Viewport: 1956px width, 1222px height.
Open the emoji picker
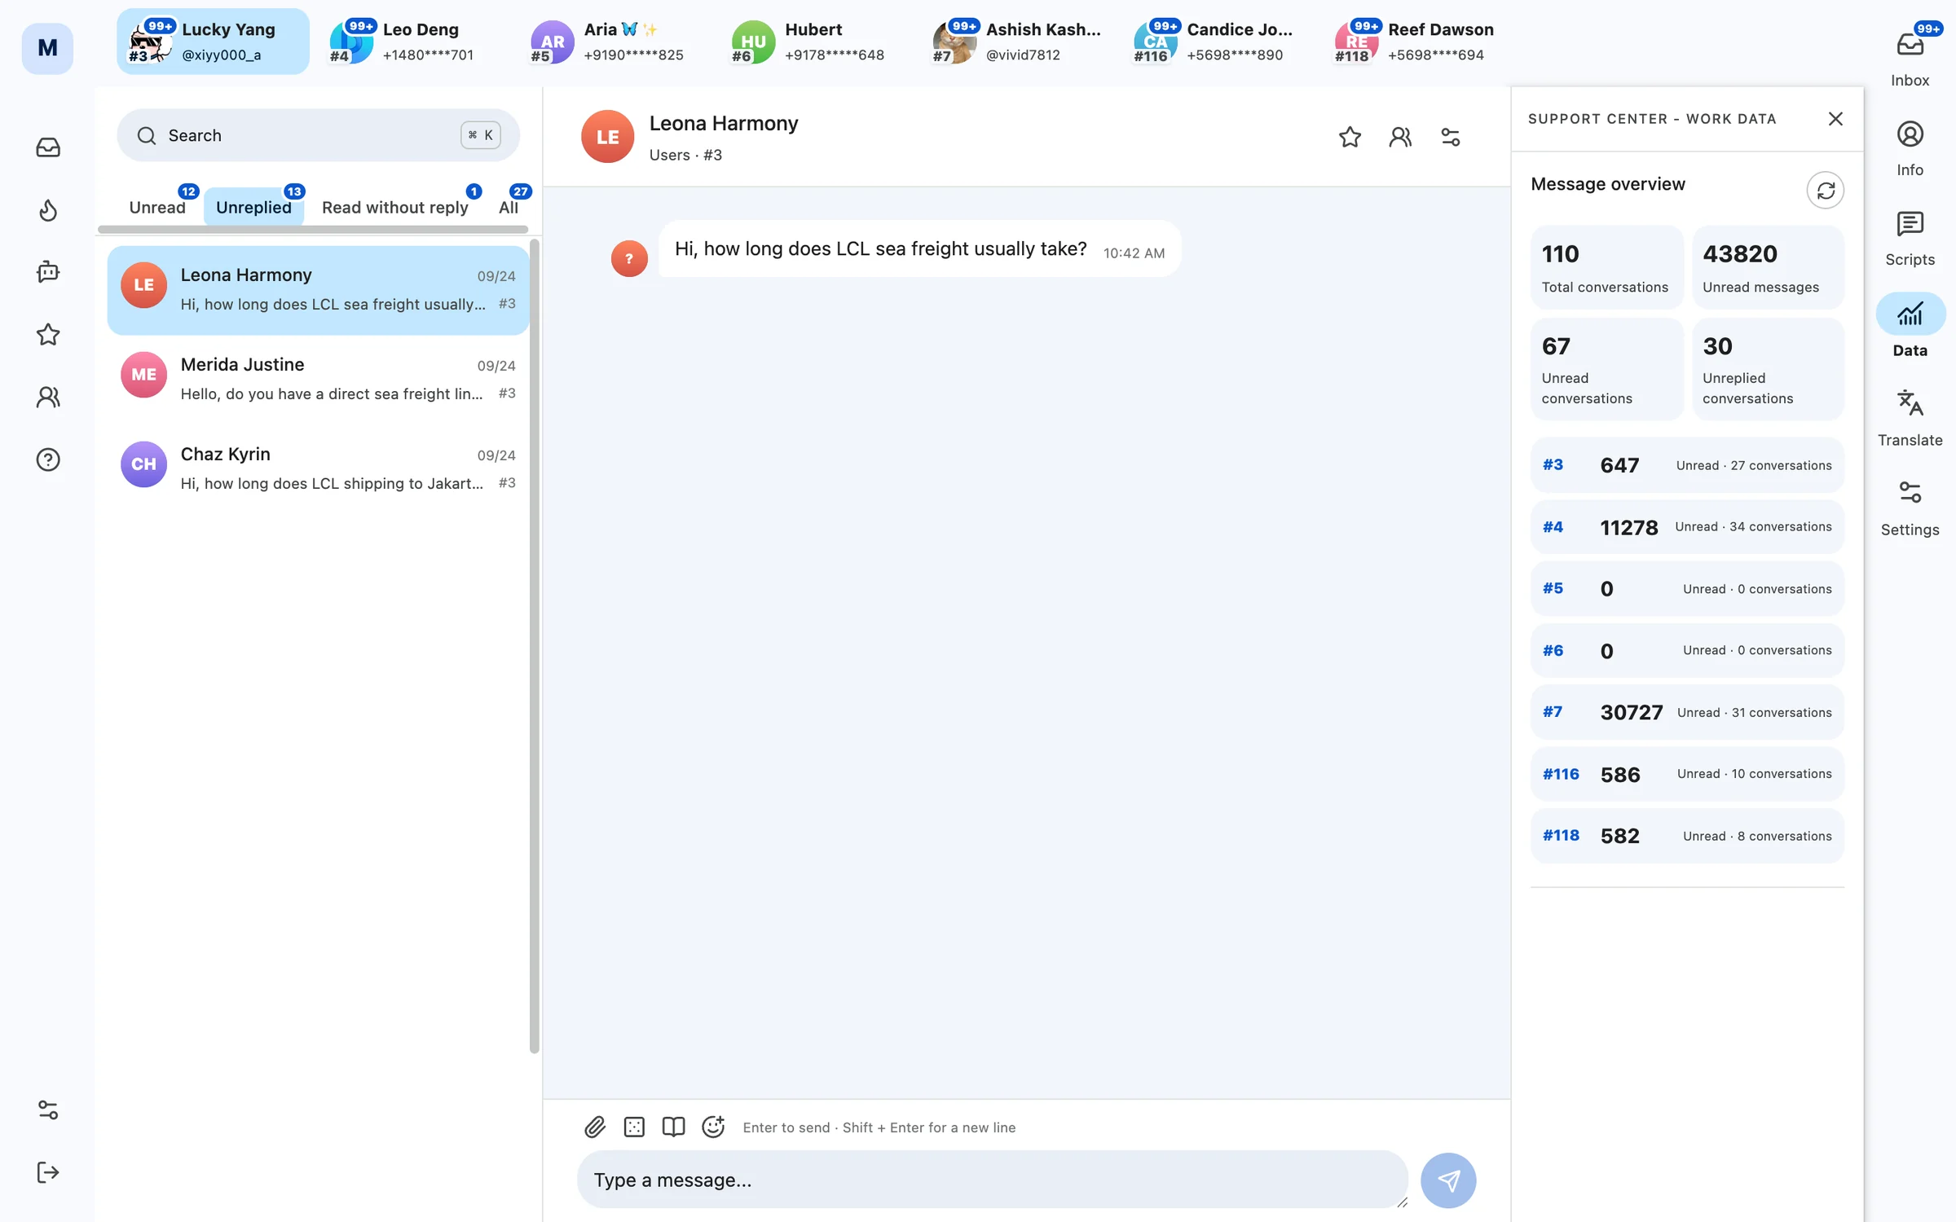(x=713, y=1127)
